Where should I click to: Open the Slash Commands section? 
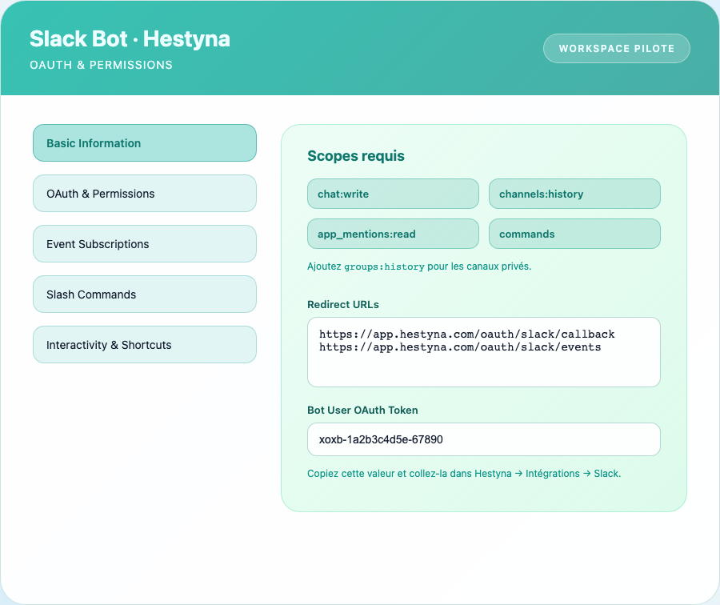point(144,294)
